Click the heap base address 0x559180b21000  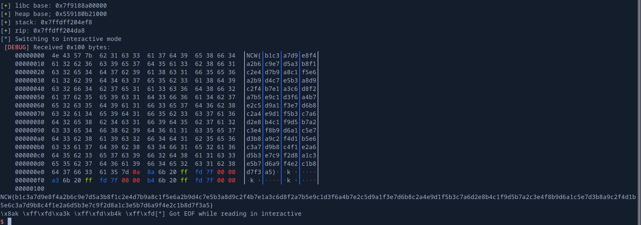(x=81, y=14)
